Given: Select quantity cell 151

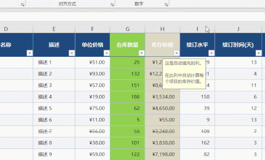Looking at the screenshot, I should (128, 85).
